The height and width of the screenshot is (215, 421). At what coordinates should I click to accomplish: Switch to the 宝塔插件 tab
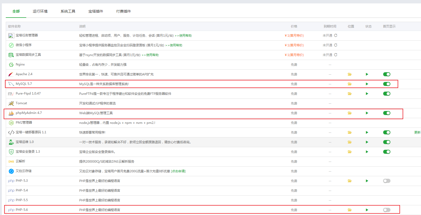(x=96, y=11)
